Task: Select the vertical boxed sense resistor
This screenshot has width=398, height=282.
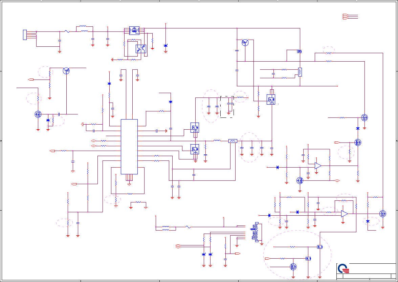Action: click(x=300, y=72)
